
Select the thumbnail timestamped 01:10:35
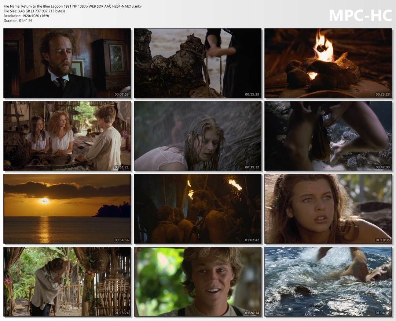[x=328, y=209]
